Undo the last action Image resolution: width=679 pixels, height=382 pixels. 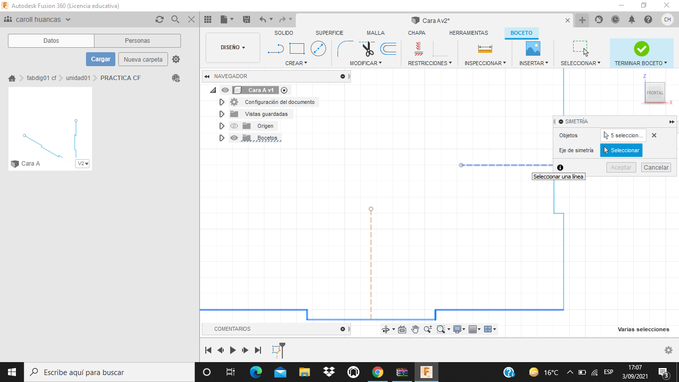point(262,19)
